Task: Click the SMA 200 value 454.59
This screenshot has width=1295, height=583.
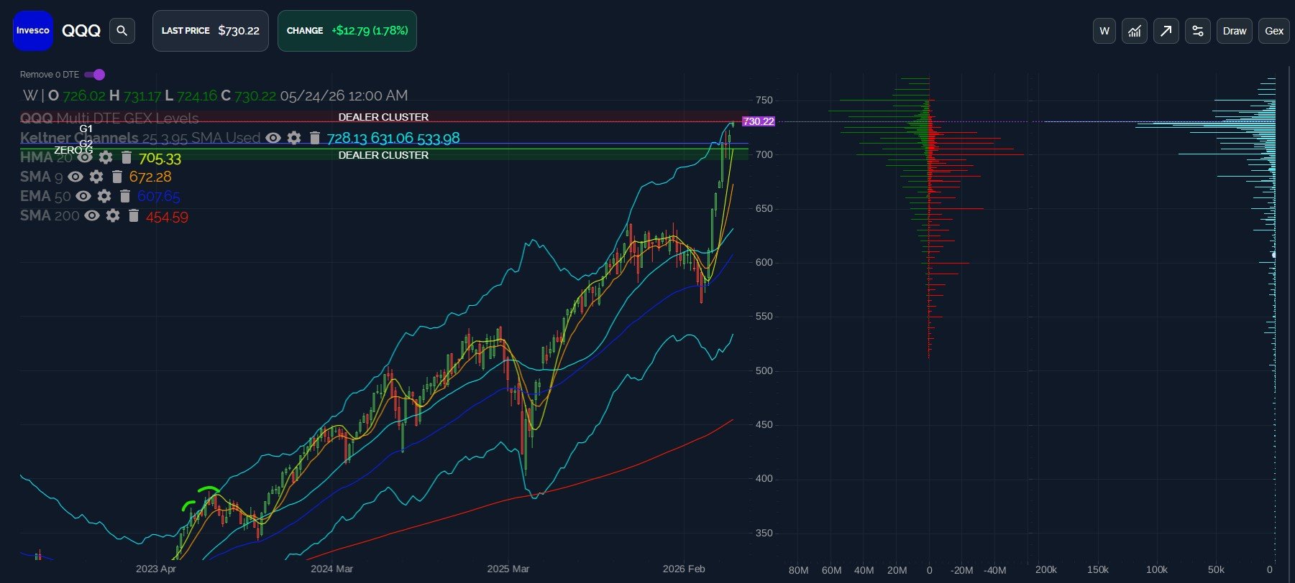Action: pyautogui.click(x=167, y=217)
